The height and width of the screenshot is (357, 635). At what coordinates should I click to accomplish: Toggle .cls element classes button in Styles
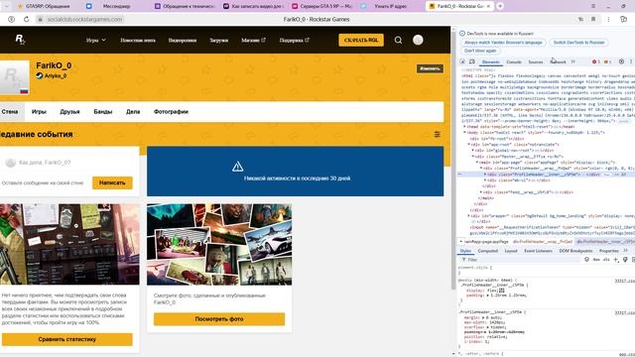[x=606, y=260]
